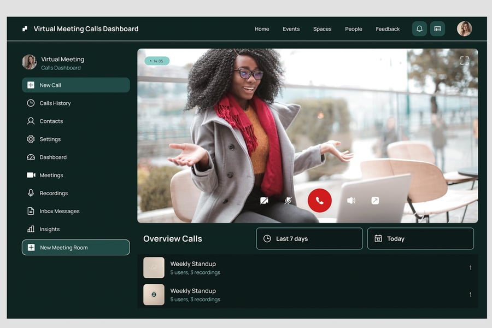Open the People menu item
Image resolution: width=492 pixels, height=328 pixels.
point(353,29)
